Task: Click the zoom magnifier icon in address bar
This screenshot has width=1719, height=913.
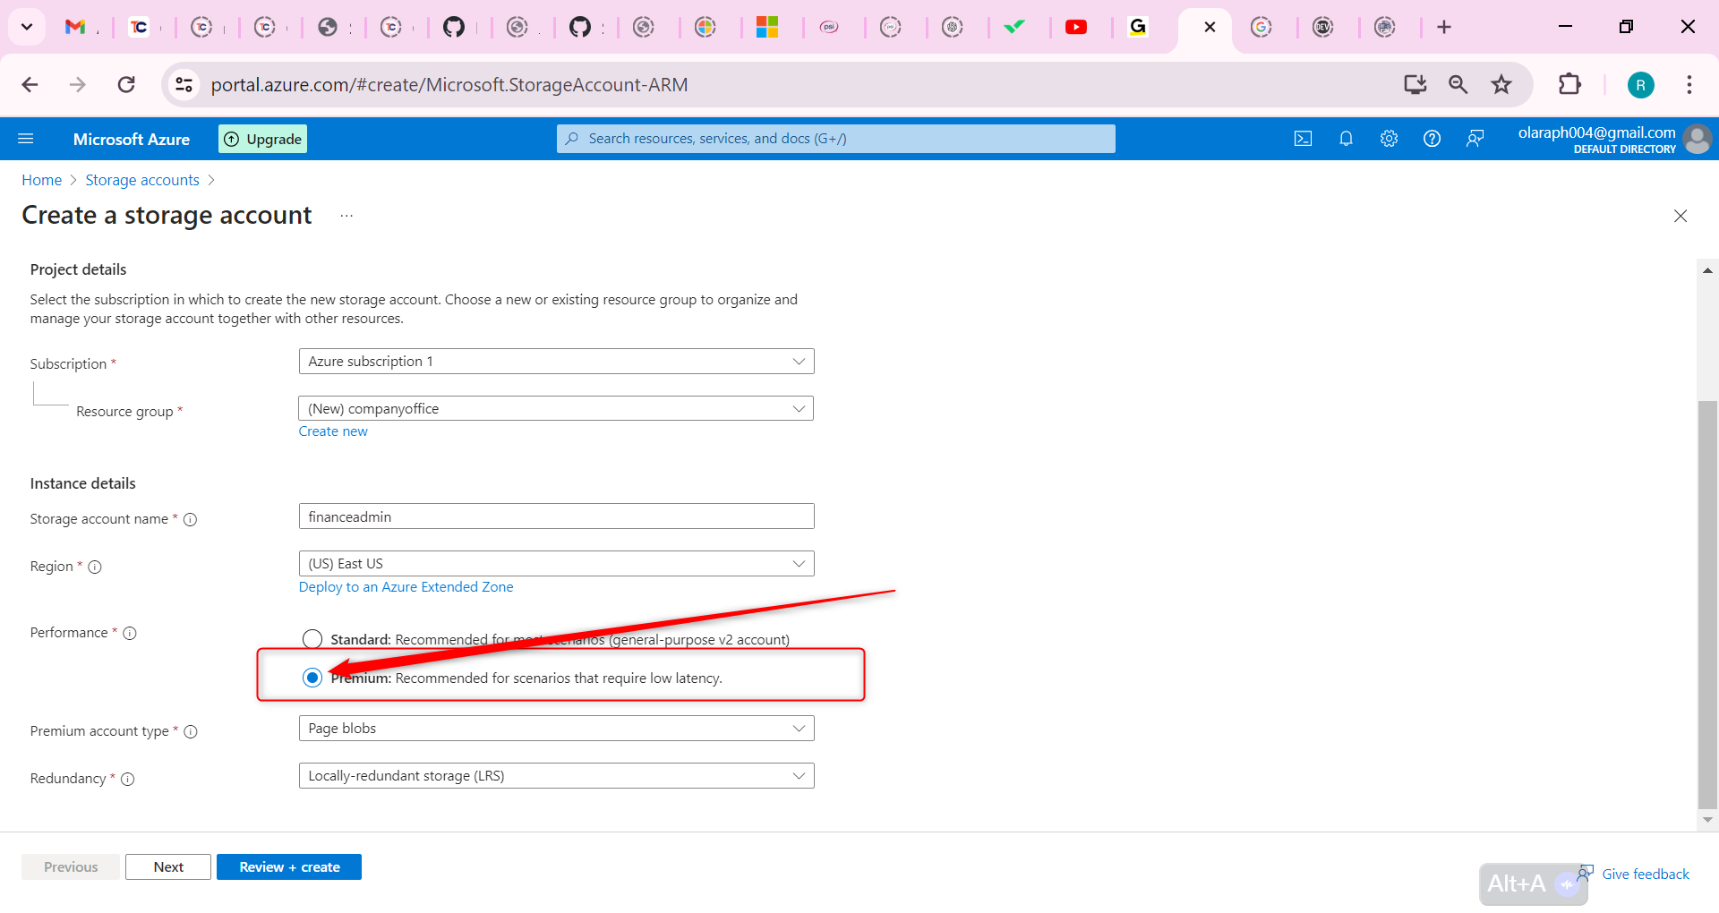Action: pyautogui.click(x=1458, y=84)
